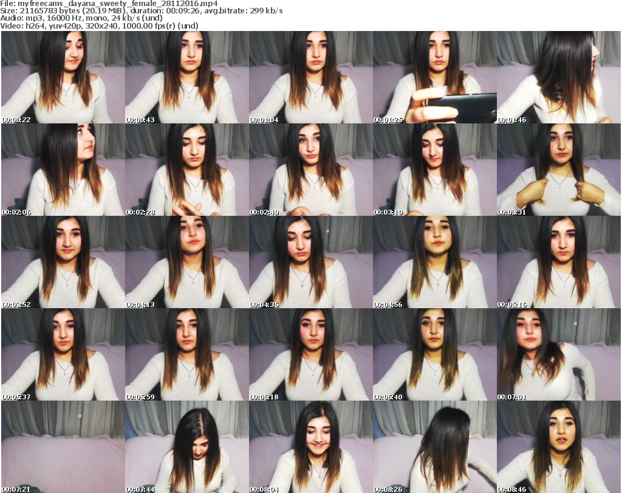Screen dimensions: 622x493
Task: Click the frame at 00:03:10
Action: click(x=435, y=170)
